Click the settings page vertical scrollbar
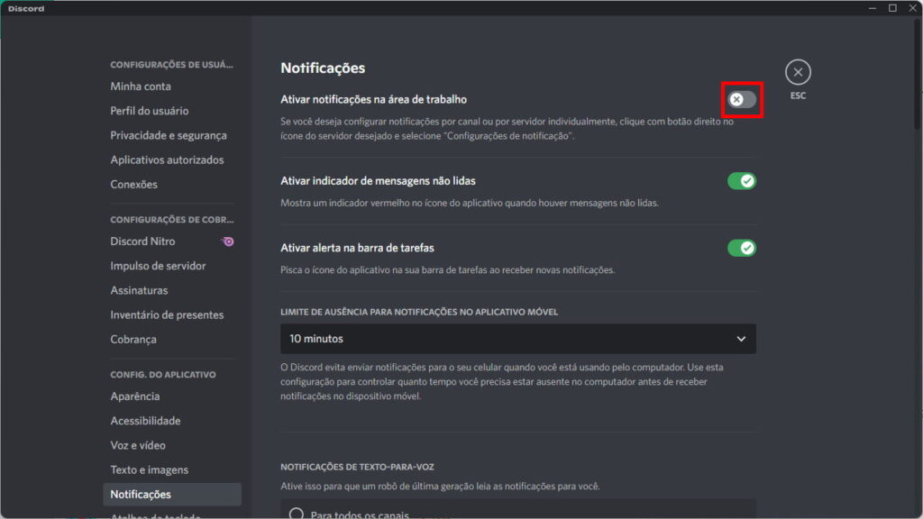Image resolution: width=923 pixels, height=519 pixels. 918,54
